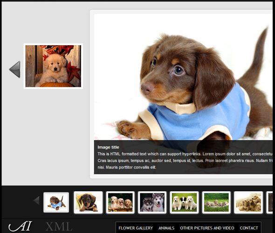Select the row of puppies on lawn thumbnail

tap(216, 202)
